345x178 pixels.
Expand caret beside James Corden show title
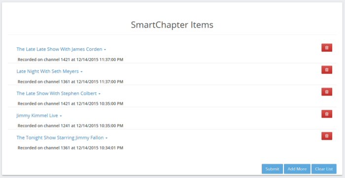(105, 50)
